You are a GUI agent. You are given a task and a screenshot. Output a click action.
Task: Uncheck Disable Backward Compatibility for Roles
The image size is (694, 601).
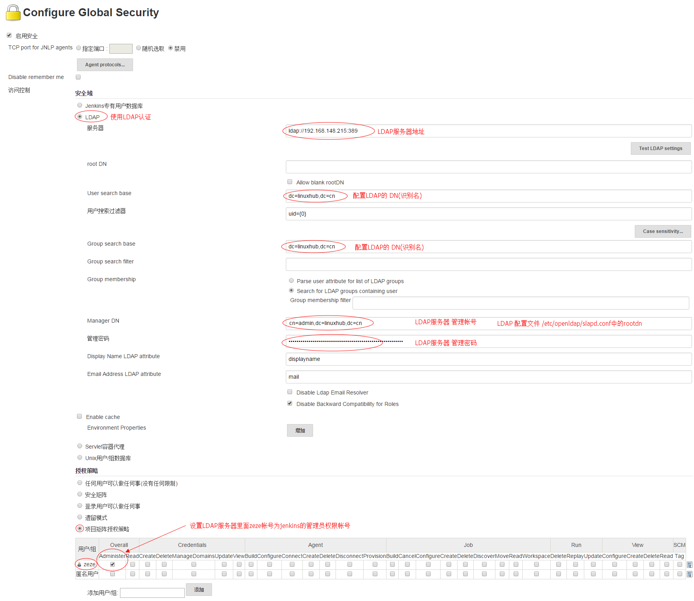[290, 404]
